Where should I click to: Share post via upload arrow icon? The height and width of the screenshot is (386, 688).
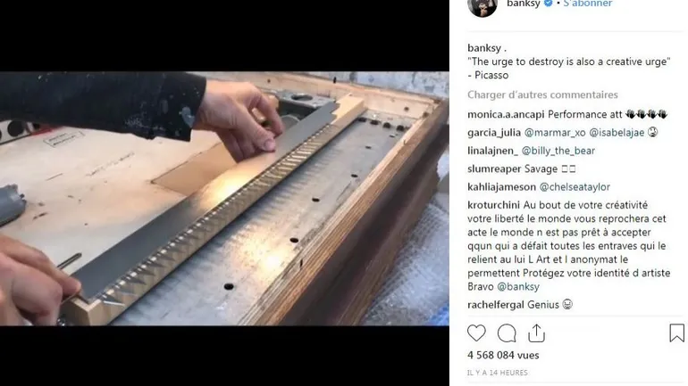pos(536,333)
